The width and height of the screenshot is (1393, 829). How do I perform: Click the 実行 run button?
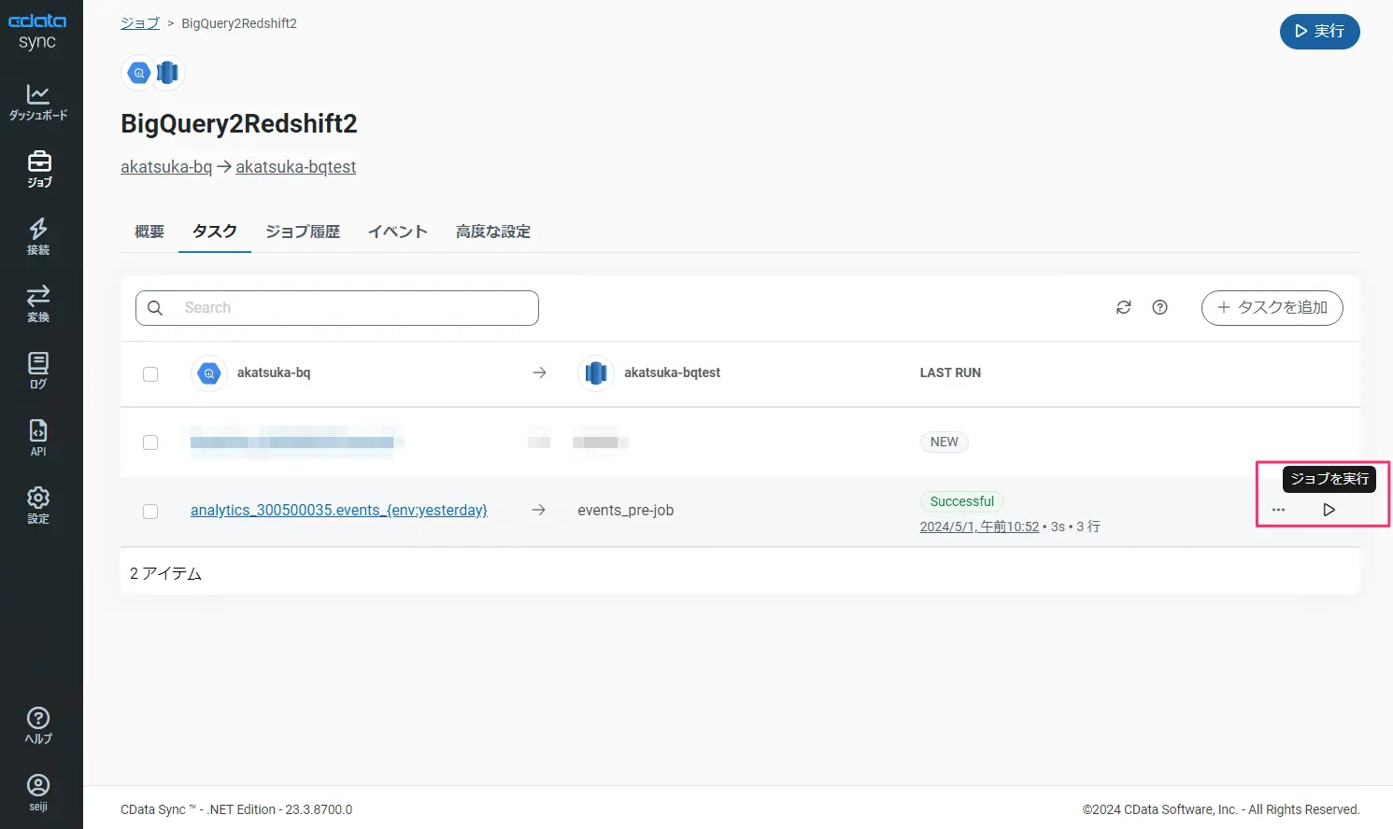[1319, 32]
